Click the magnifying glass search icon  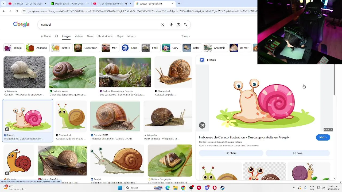(x=185, y=25)
